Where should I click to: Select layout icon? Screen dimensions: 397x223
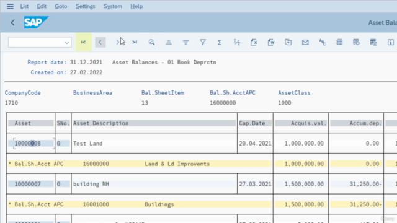click(356, 42)
